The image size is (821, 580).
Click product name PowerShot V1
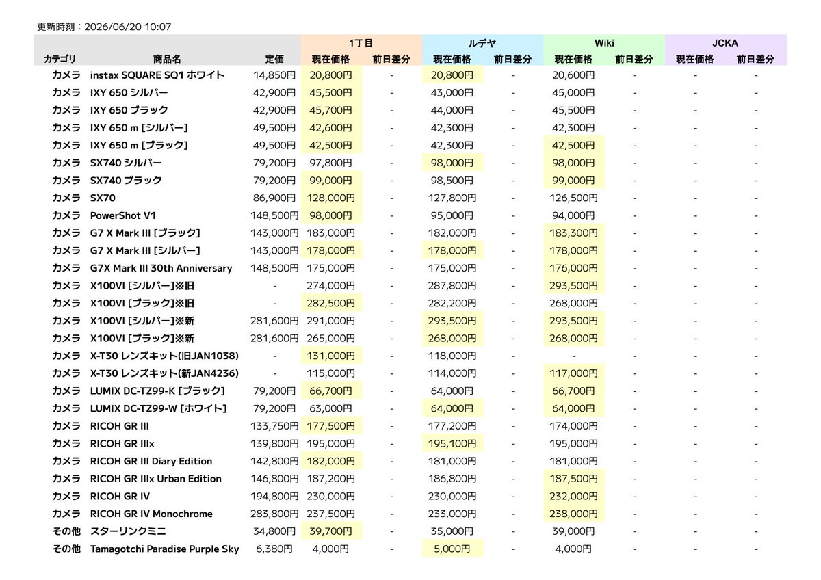click(x=123, y=215)
